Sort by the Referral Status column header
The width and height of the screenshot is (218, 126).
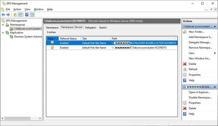point(70,38)
